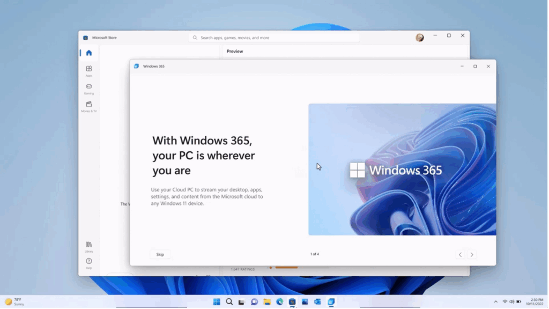Maximize the Windows 365 window
Viewport: 549px width, 309px height.
coord(475,67)
